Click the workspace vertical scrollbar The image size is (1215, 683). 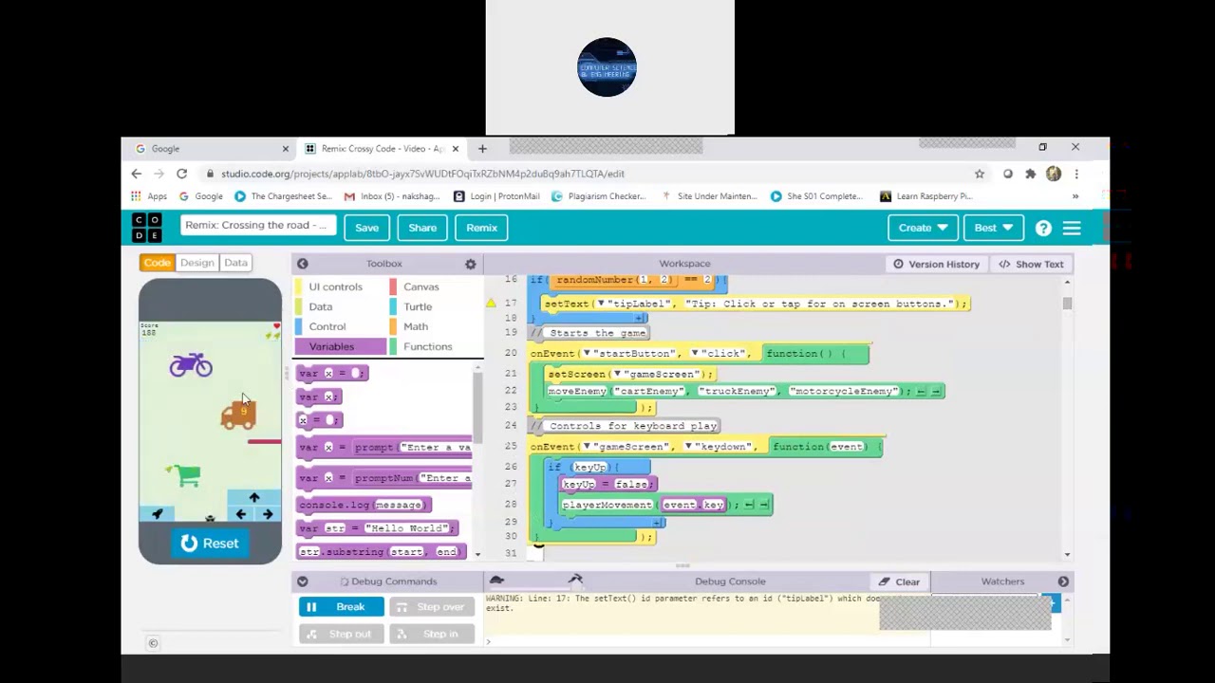pos(1067,304)
